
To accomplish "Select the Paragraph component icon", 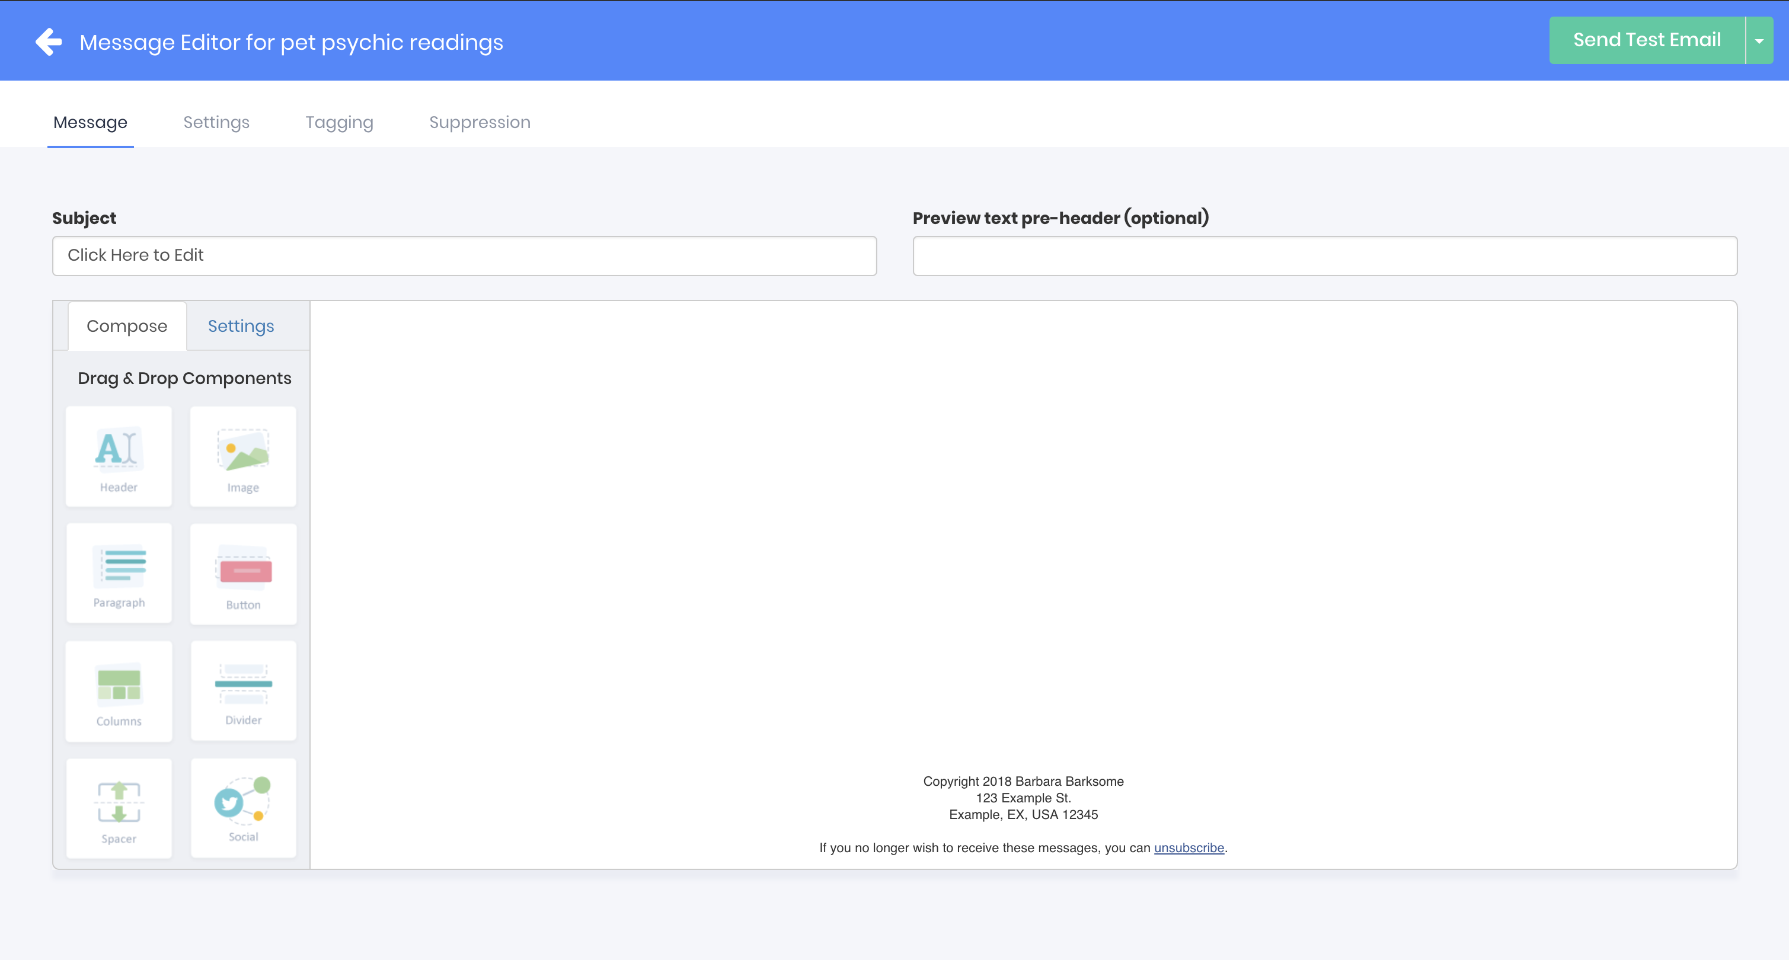I will 119,574.
